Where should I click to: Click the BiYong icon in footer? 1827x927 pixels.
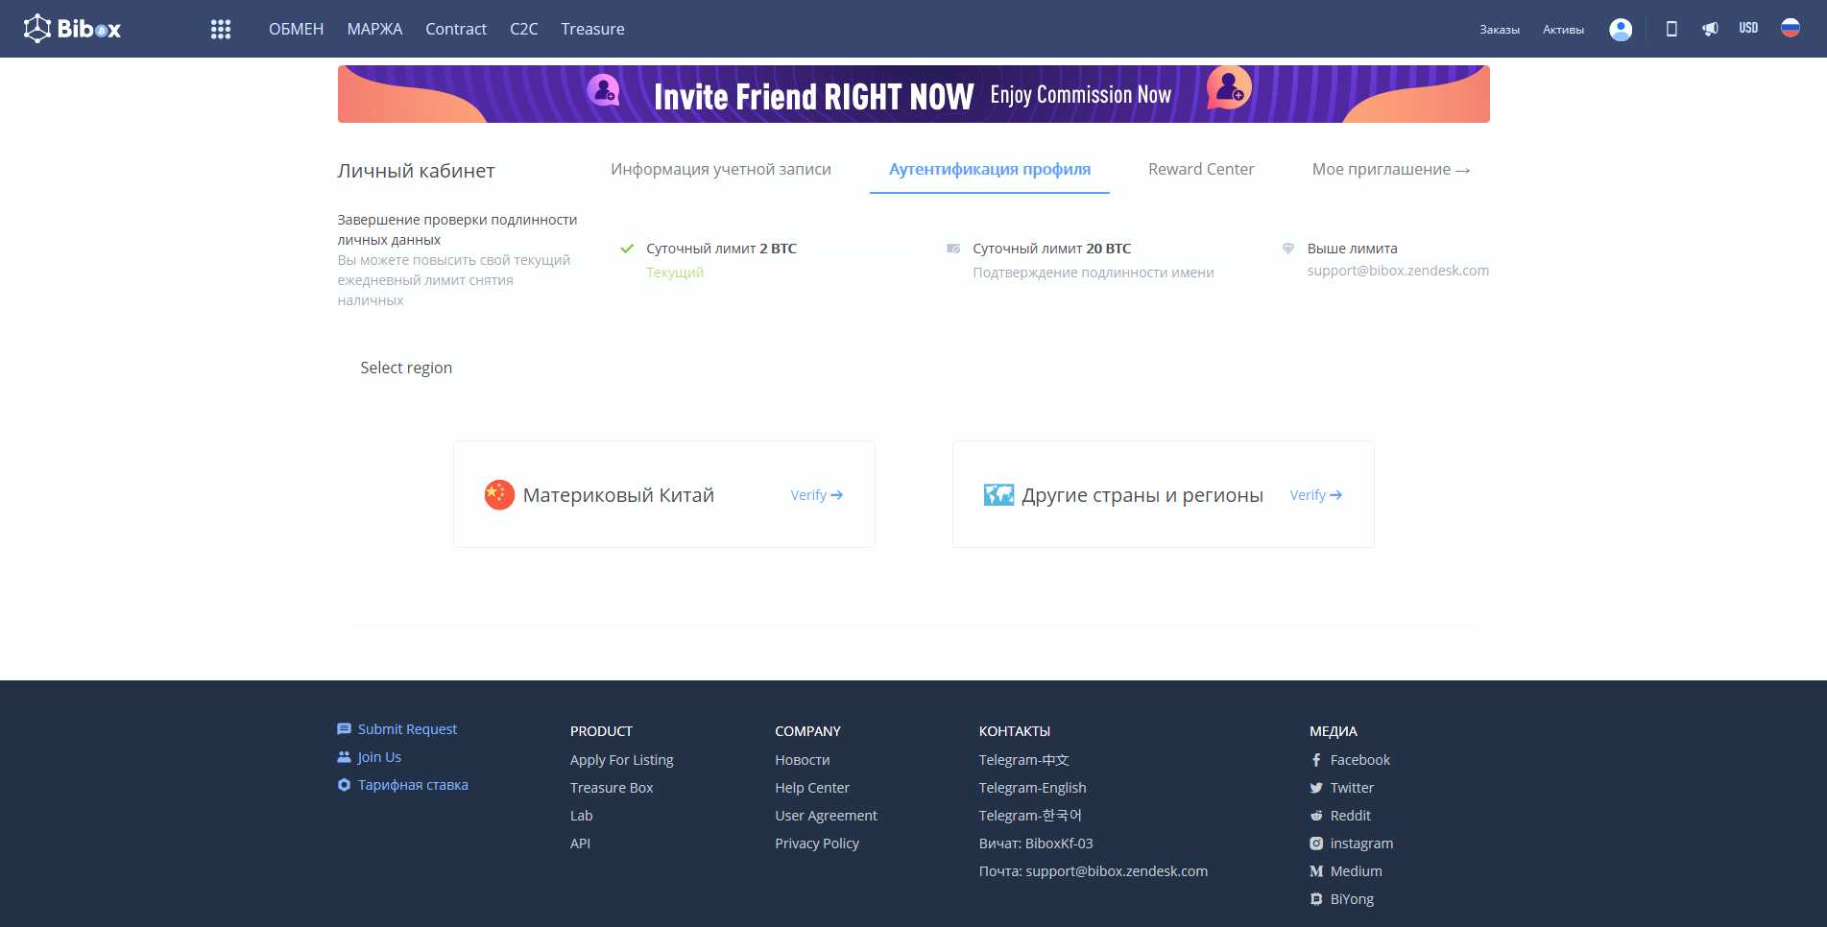1316,899
